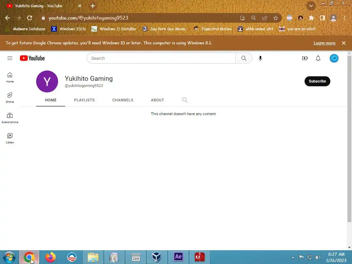352x264 pixels.
Task: Open VirtualBox from taskbar
Action: (156, 257)
